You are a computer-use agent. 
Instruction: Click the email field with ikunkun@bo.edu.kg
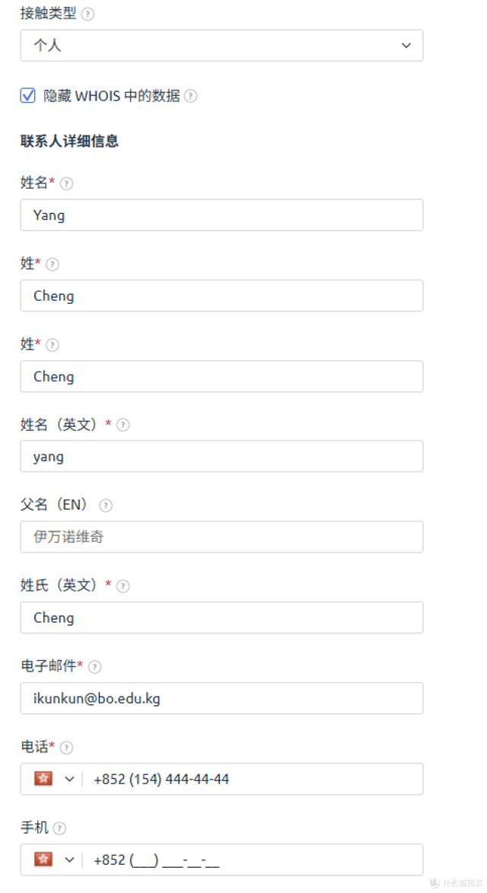pos(221,699)
